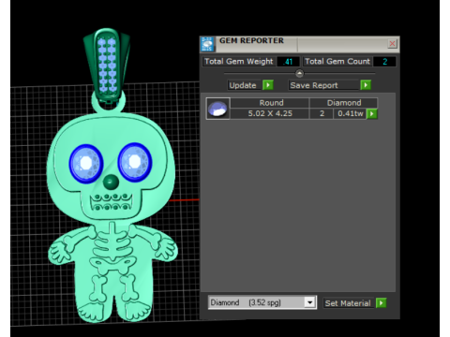Viewport: 450px width, 337px height.
Task: Click the green arrow next to Update
Action: tap(268, 85)
